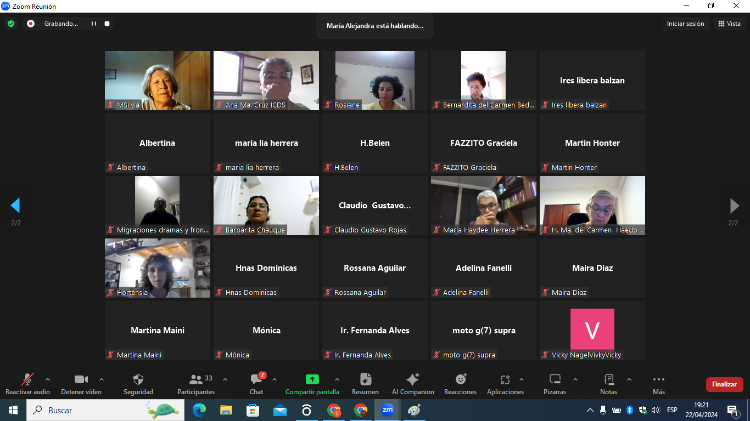Select Hortensia video tile
This screenshot has height=421, width=750.
pos(158,268)
